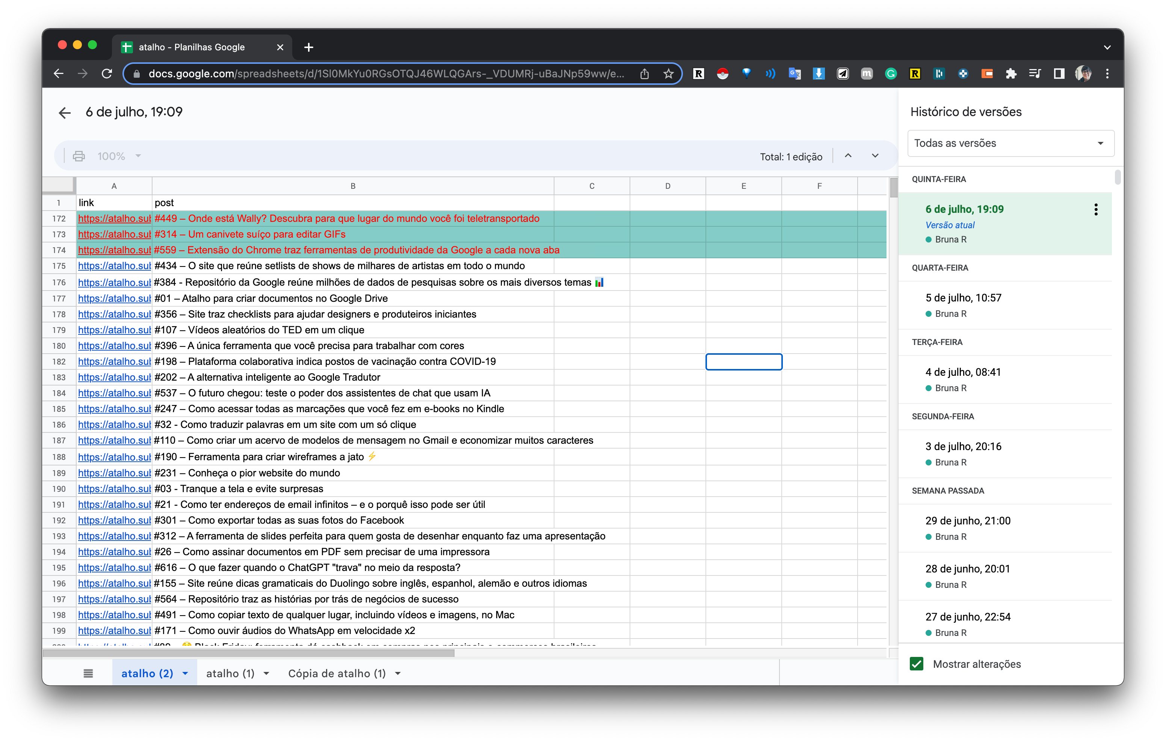Switch to the atalho (1) sheet
The image size is (1166, 741).
231,674
